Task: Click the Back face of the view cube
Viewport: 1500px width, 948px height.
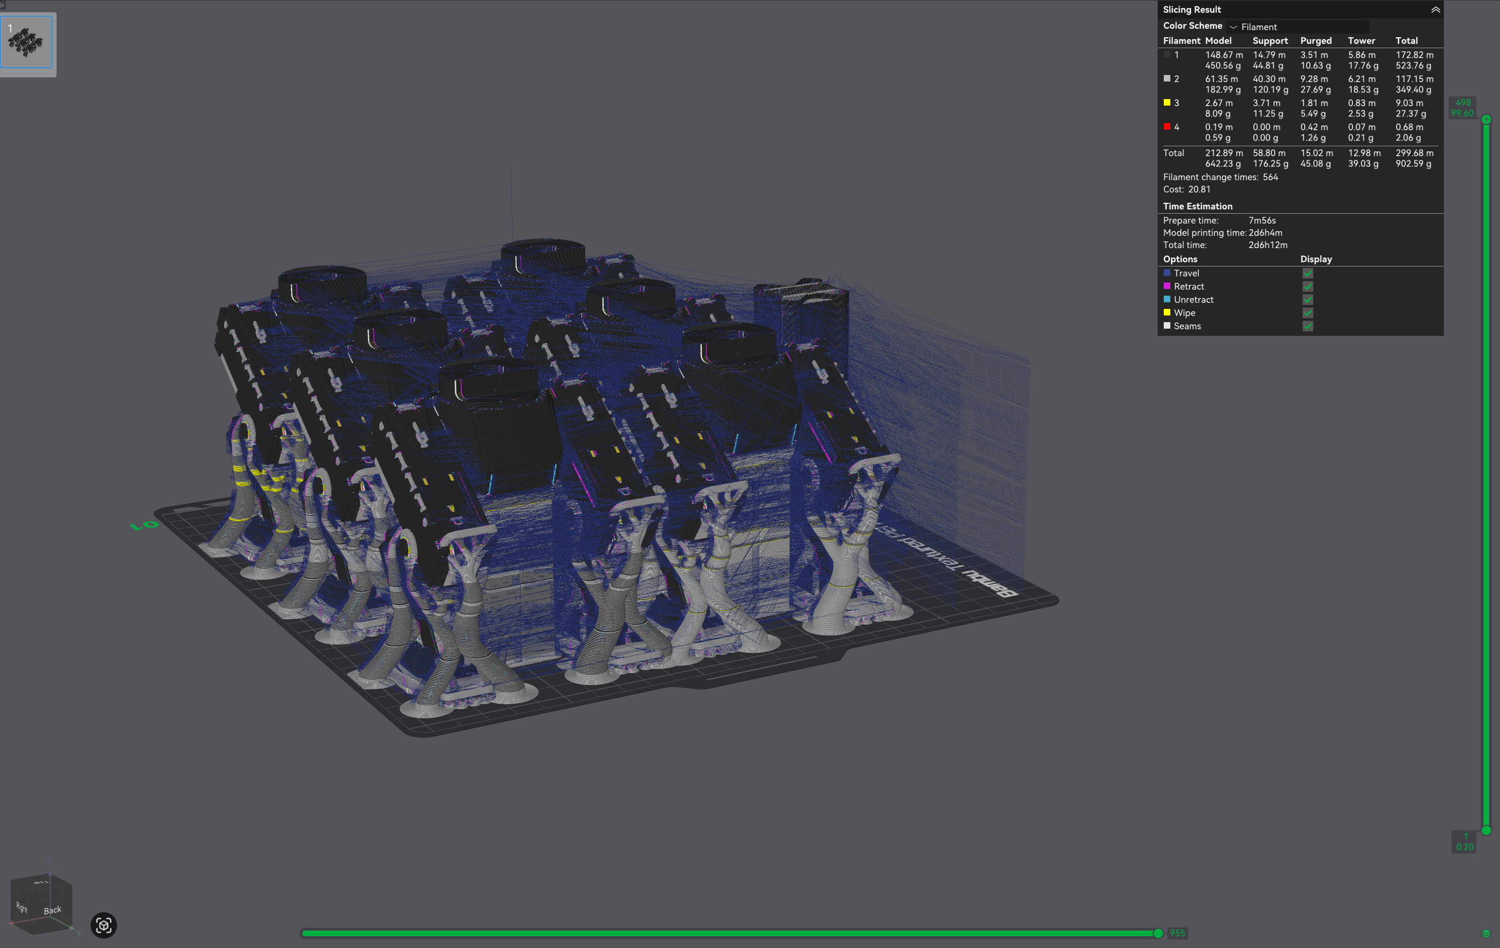Action: tap(52, 910)
